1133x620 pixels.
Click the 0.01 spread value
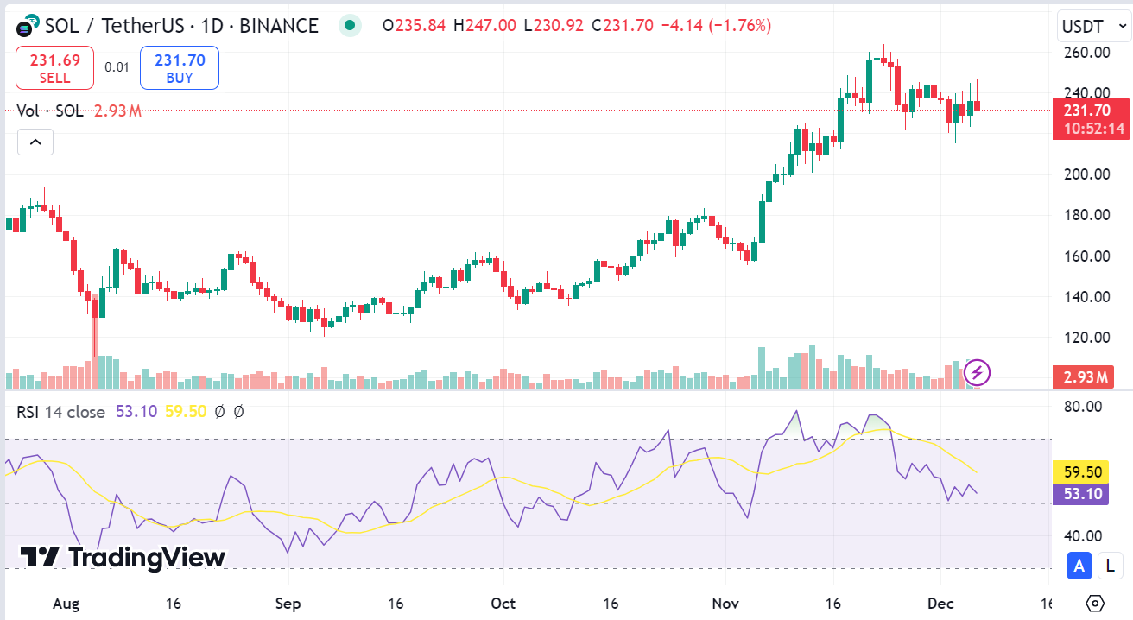coord(117,67)
